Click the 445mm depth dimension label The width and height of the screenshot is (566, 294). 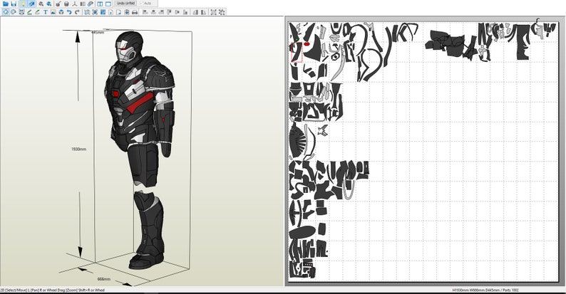98,33
